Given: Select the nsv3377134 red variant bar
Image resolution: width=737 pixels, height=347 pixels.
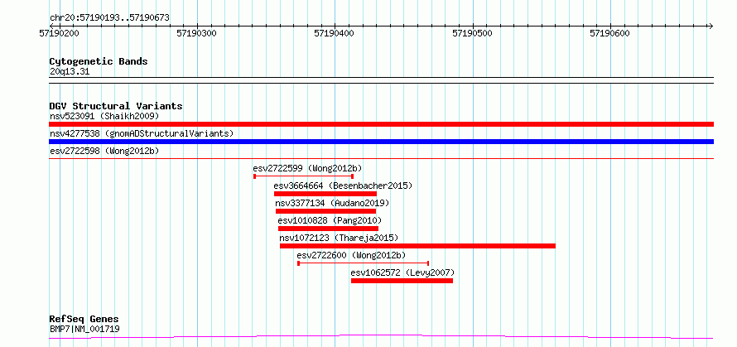Looking at the screenshot, I should click(x=325, y=211).
